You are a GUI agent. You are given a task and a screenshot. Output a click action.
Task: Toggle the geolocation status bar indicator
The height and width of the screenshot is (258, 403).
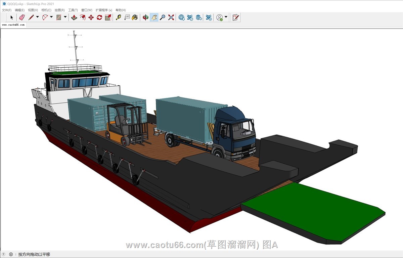4,254
